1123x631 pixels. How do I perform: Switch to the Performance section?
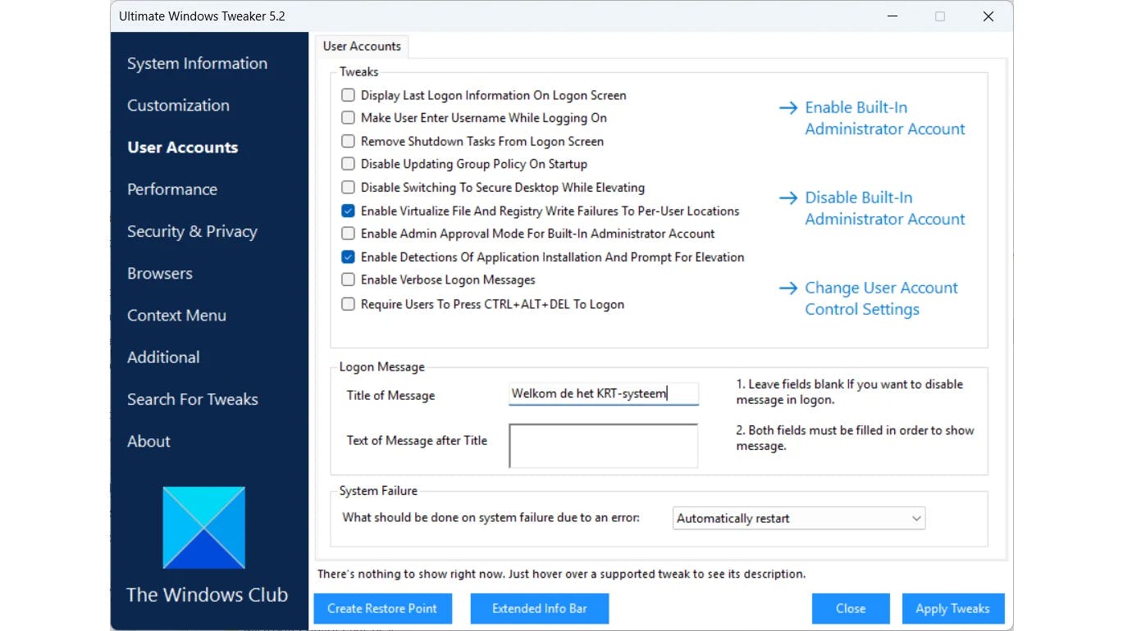click(x=172, y=189)
